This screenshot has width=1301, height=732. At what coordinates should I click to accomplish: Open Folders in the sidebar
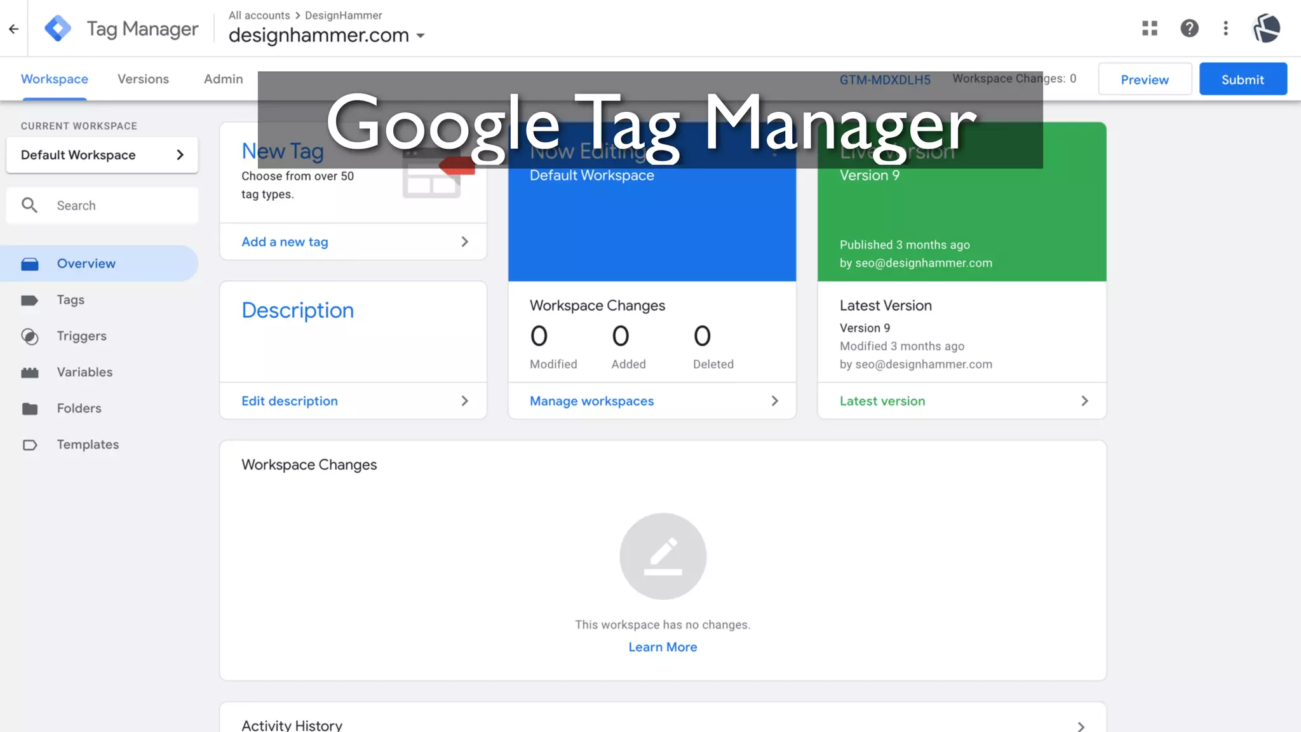79,409
